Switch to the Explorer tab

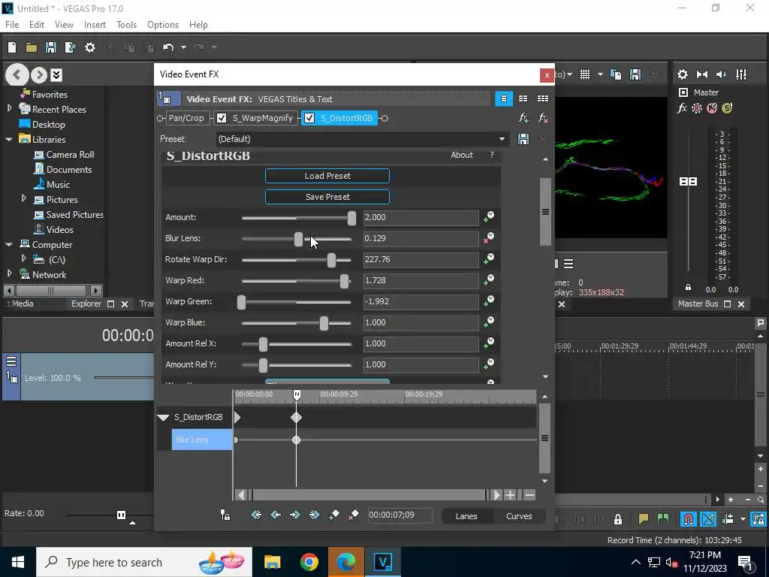(86, 304)
